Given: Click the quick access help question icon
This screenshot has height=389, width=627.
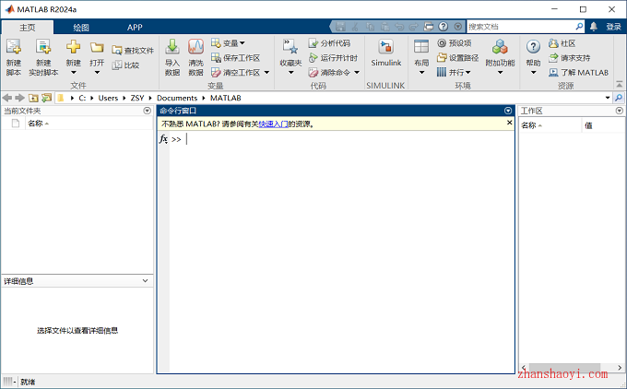Looking at the screenshot, I should point(444,27).
